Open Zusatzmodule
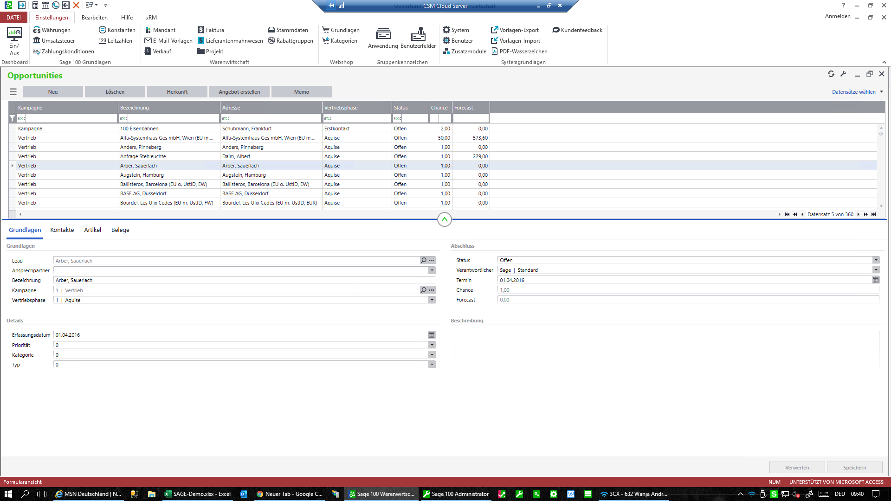Image resolution: width=891 pixels, height=501 pixels. pyautogui.click(x=465, y=51)
